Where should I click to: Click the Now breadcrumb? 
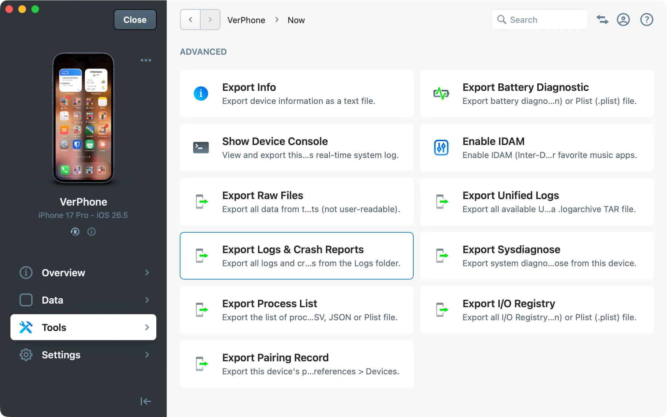(x=296, y=20)
